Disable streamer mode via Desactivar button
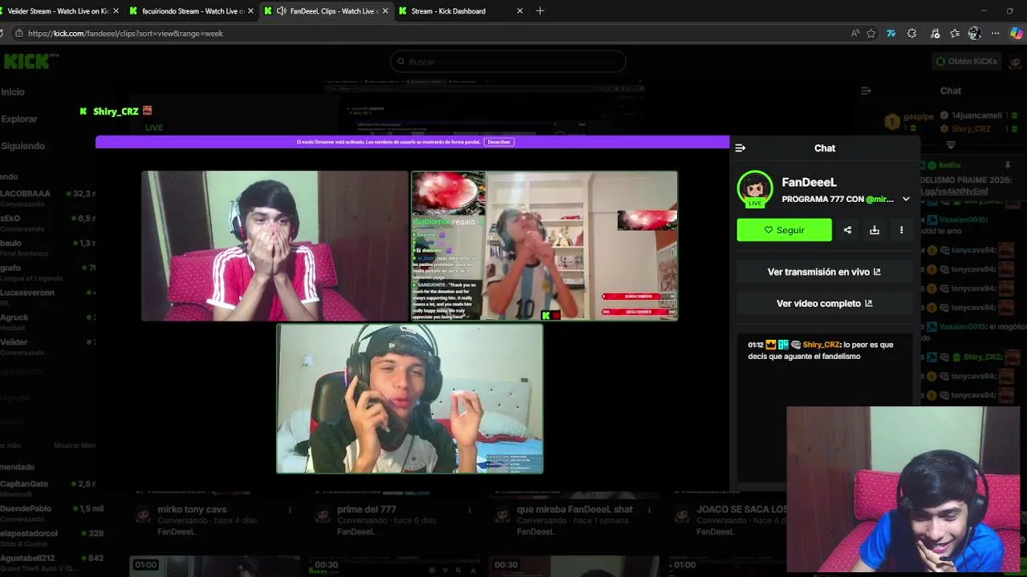The height and width of the screenshot is (577, 1027). tap(498, 142)
